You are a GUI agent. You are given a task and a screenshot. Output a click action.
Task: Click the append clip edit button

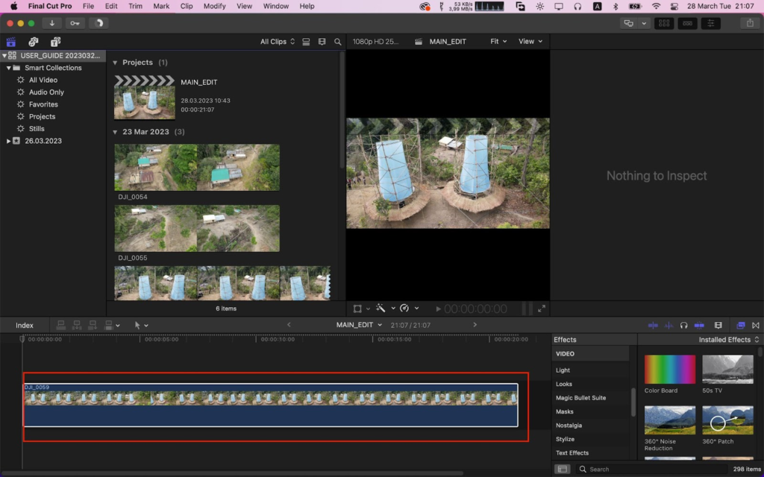(93, 325)
